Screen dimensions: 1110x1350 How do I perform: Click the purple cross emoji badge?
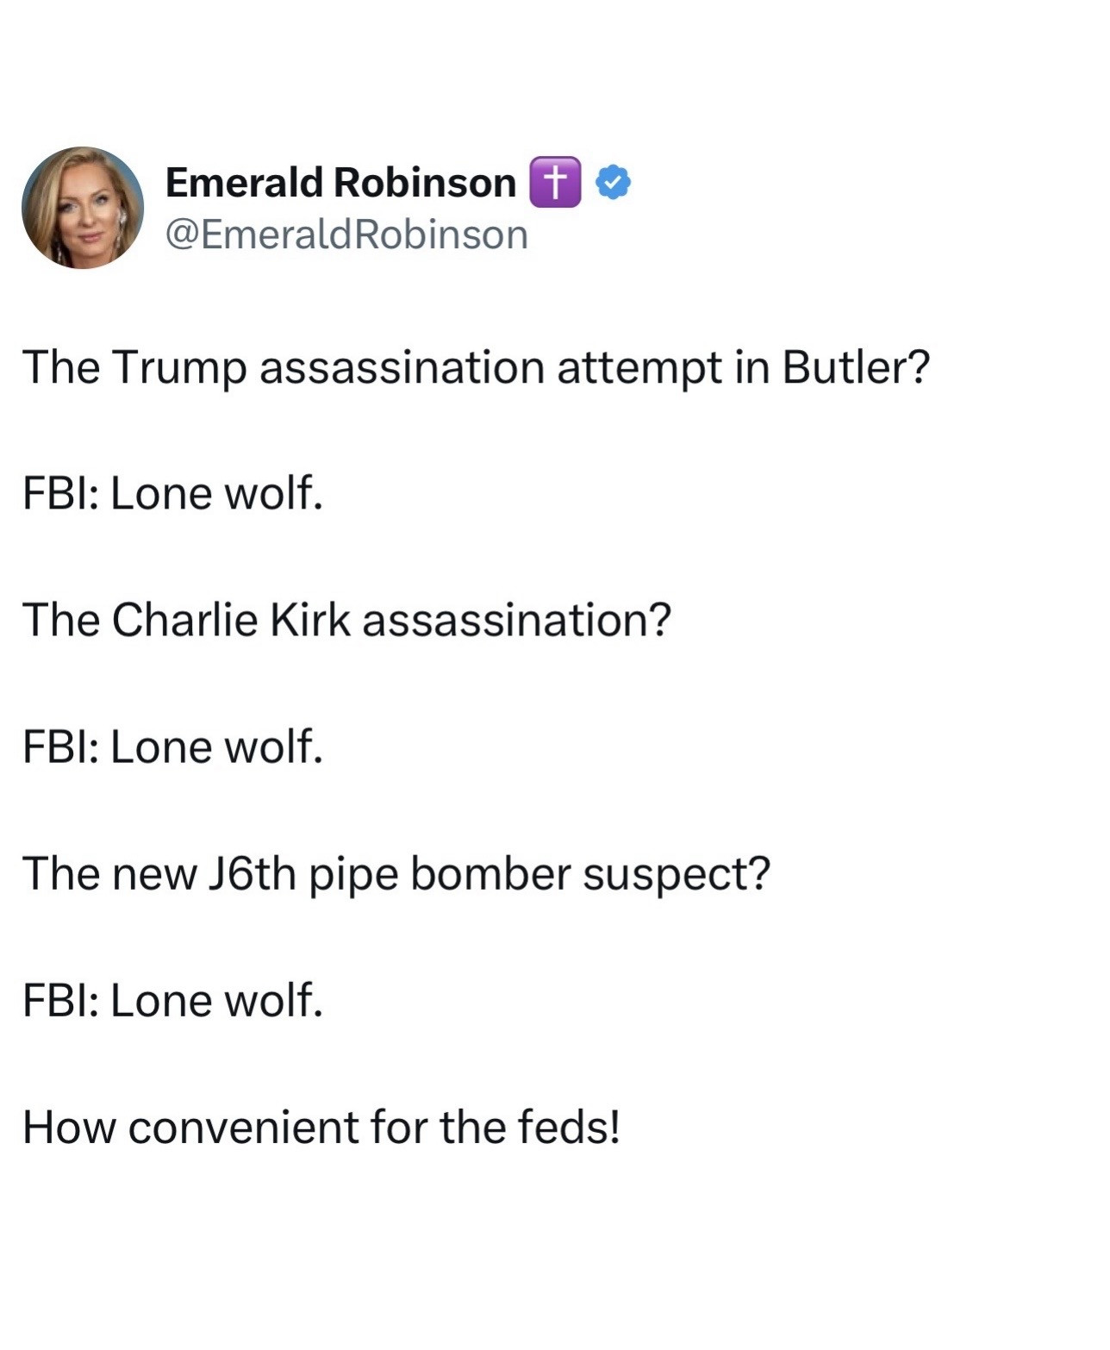point(555,182)
